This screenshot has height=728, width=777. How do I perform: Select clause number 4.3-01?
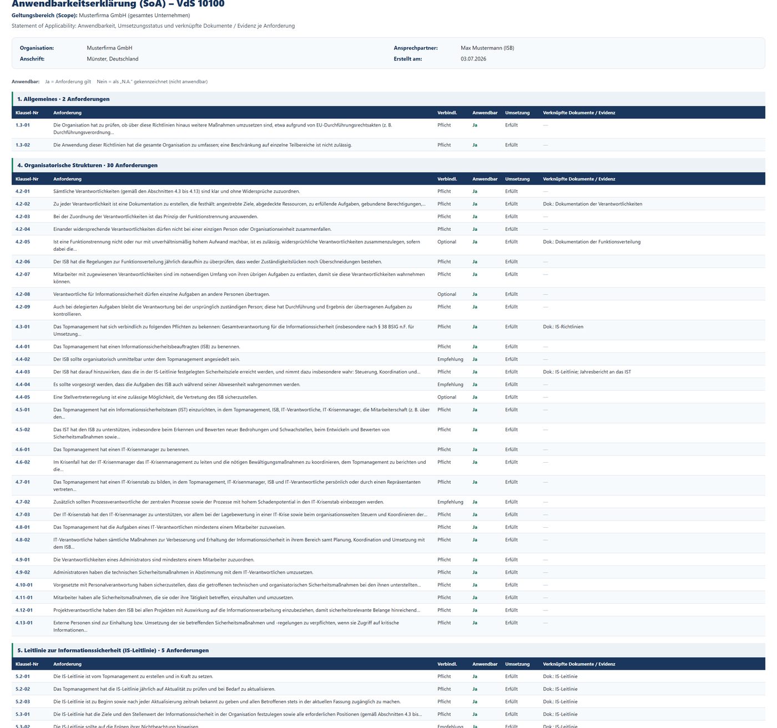(23, 327)
